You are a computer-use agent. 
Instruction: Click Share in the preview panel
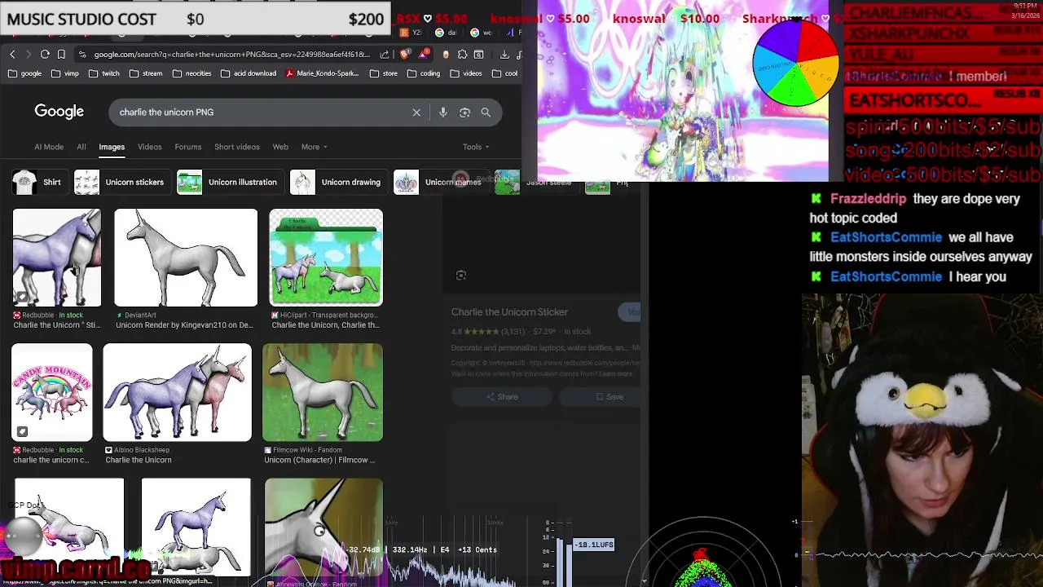(502, 397)
